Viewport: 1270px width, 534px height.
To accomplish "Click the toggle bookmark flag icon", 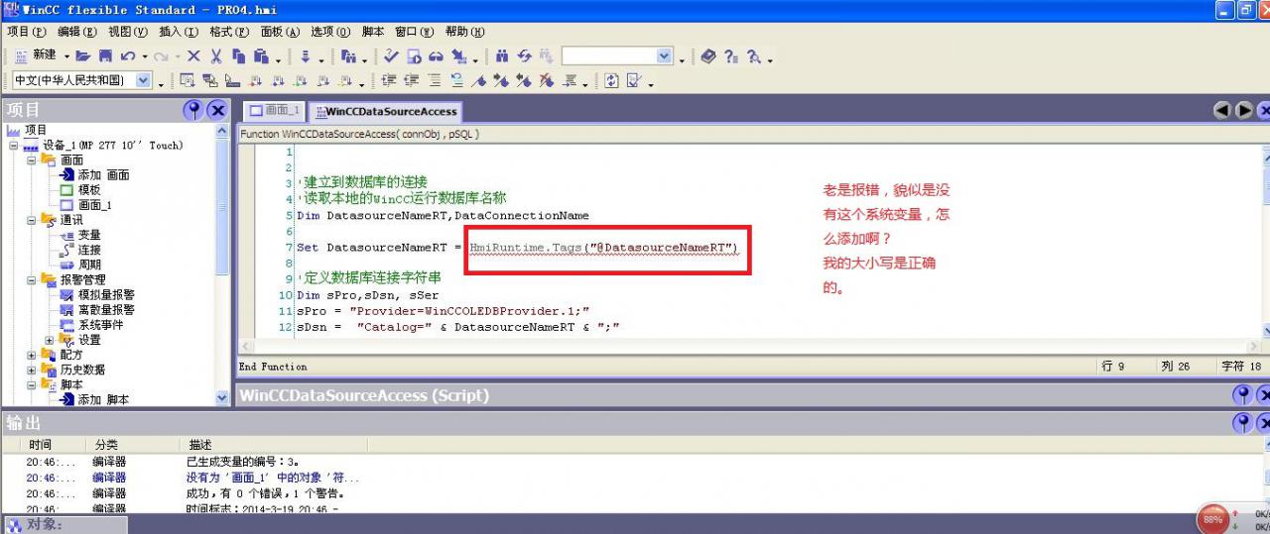I will 479,81.
